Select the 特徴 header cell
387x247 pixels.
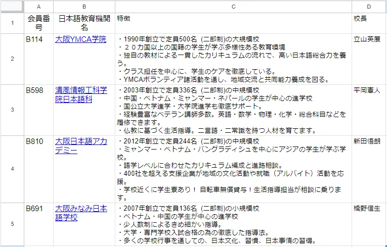[234, 23]
